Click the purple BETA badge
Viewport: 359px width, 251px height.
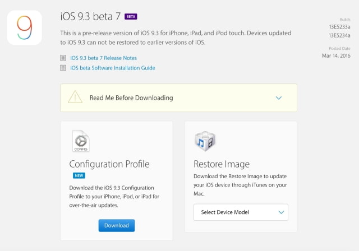[131, 16]
